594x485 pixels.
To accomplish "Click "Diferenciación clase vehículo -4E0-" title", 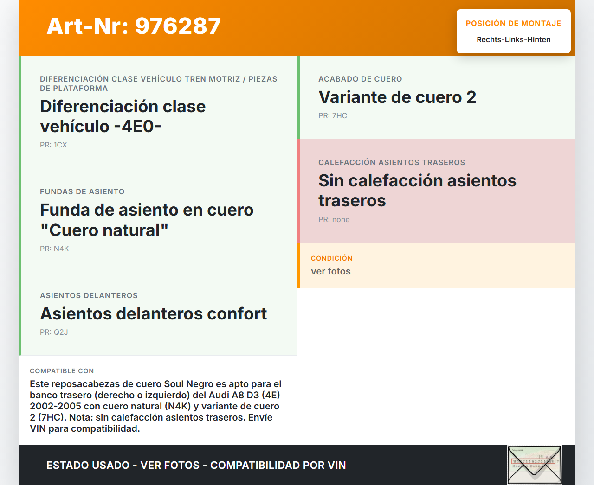I will [x=123, y=116].
